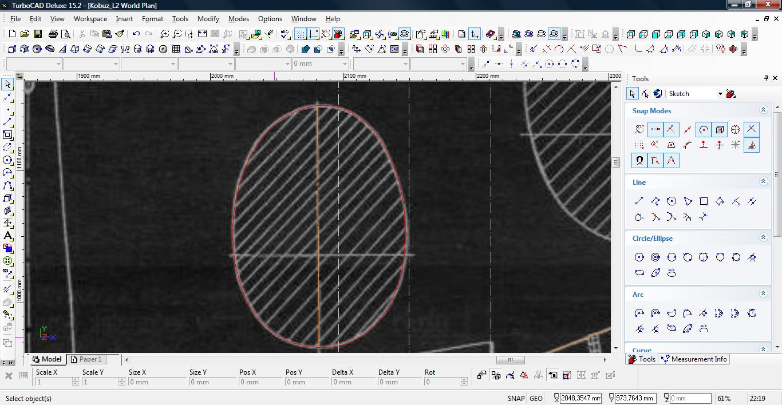The width and height of the screenshot is (782, 405).
Task: Open the Modify menu
Action: [x=208, y=18]
